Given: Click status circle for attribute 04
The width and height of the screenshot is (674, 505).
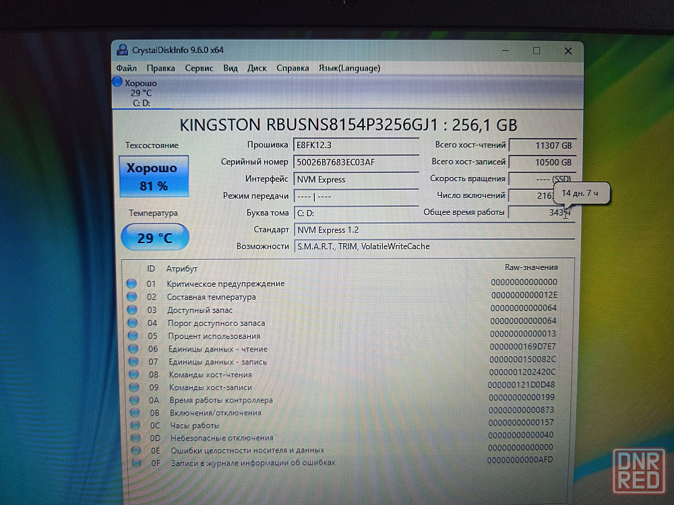Looking at the screenshot, I should tap(133, 323).
